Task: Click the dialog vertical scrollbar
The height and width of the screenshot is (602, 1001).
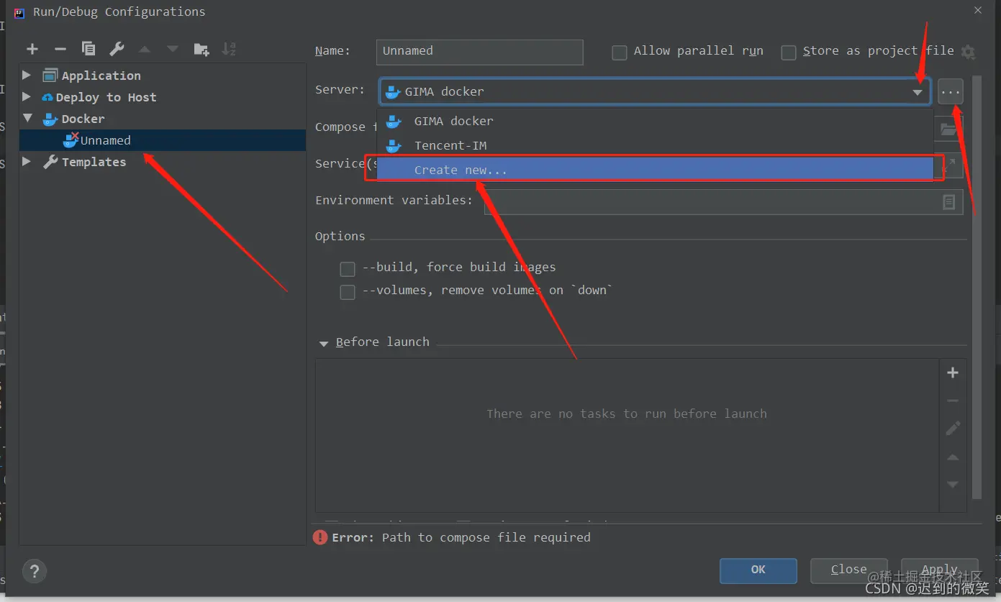Action: pyautogui.click(x=977, y=288)
